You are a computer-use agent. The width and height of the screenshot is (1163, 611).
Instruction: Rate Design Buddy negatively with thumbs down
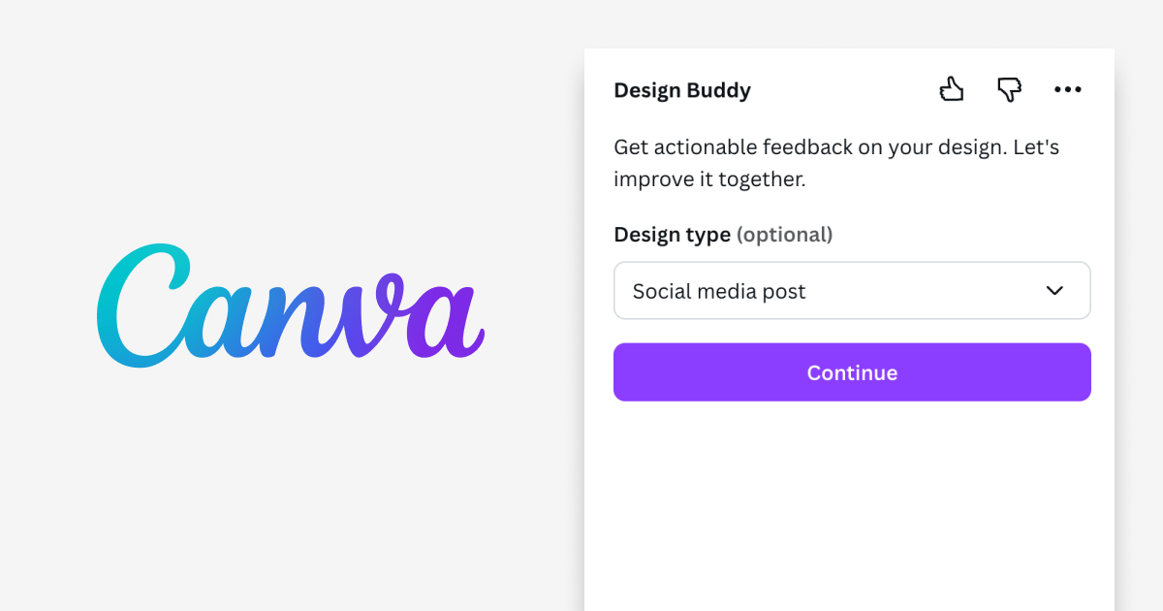[x=1010, y=89]
